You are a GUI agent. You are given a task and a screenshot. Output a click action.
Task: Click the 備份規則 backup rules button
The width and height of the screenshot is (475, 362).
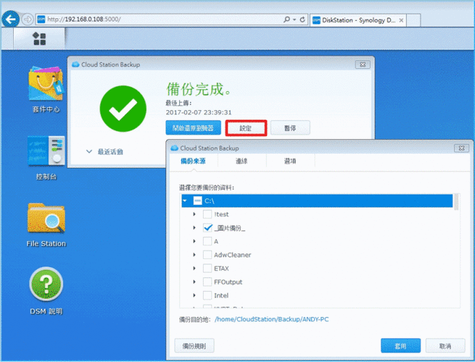pyautogui.click(x=194, y=346)
